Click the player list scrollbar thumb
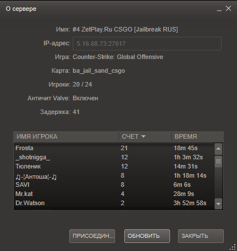Viewport: 237px width, 251px height. pos(218,162)
